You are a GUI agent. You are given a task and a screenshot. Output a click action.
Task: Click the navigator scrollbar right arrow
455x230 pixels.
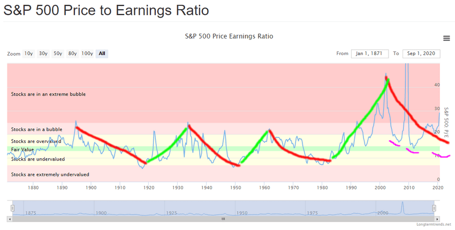click(x=437, y=219)
